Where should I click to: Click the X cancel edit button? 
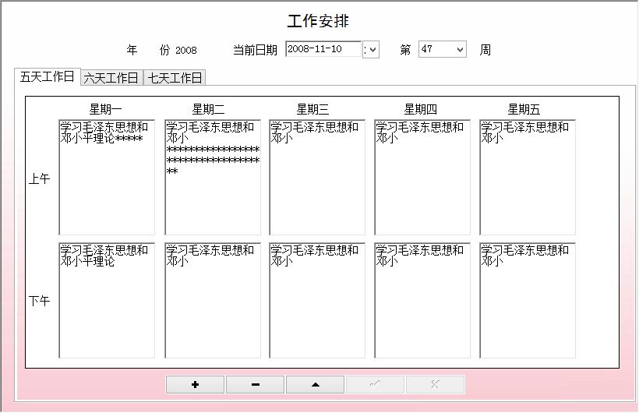click(436, 384)
